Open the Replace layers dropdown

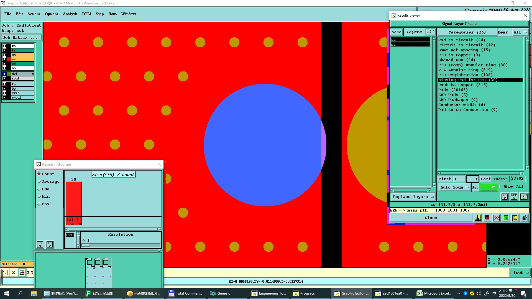click(413, 197)
